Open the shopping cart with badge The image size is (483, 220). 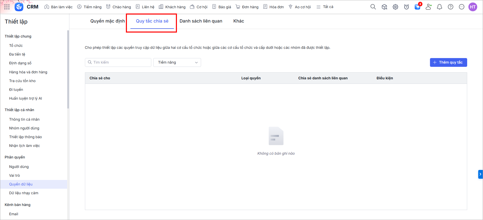[417, 7]
